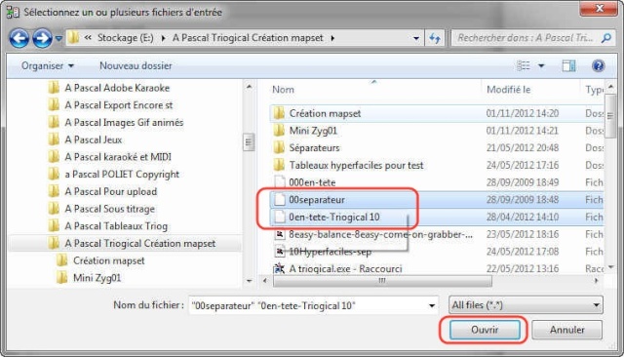Viewport: 624px width, 357px height.
Task: Select 'A Pascal Jeux' folder in tree
Action: tap(94, 139)
